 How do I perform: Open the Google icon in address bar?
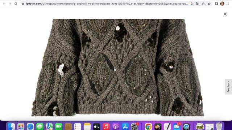192,4
